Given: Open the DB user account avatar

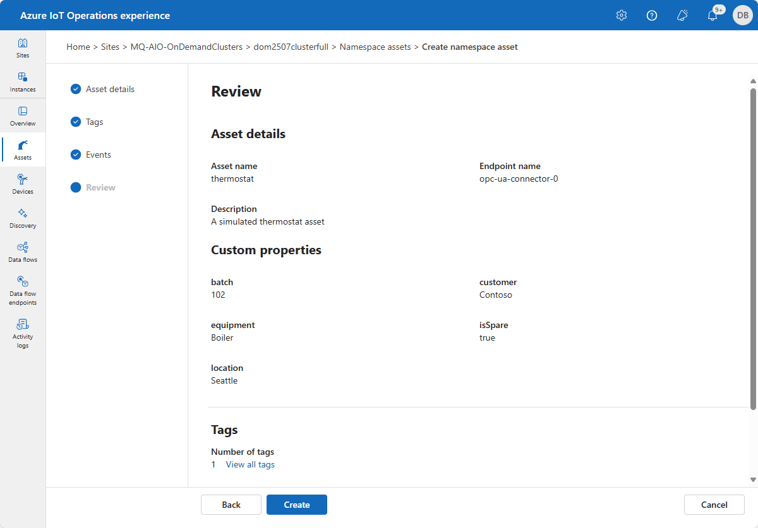Looking at the screenshot, I should [x=743, y=15].
